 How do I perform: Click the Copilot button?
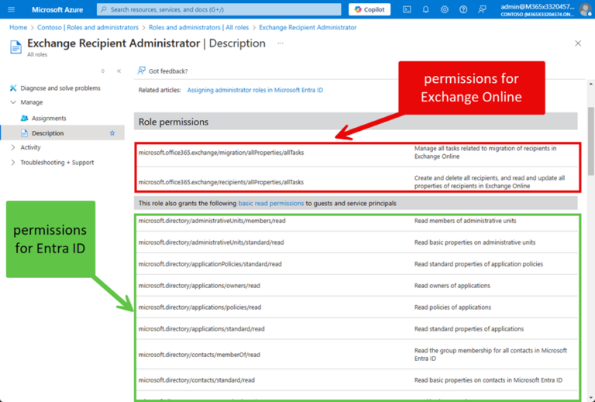coord(369,9)
